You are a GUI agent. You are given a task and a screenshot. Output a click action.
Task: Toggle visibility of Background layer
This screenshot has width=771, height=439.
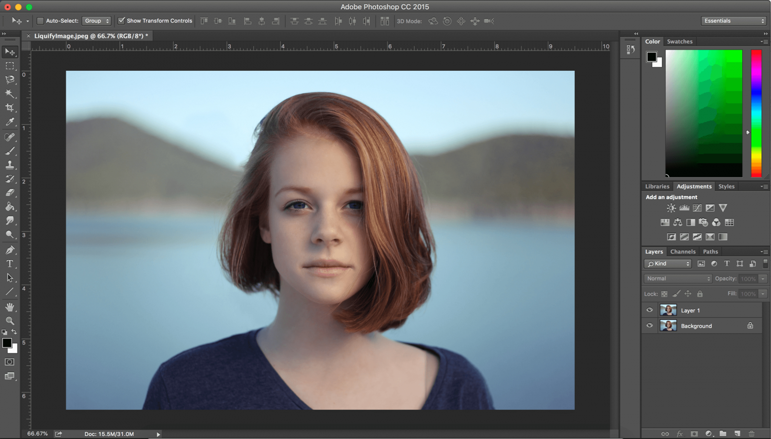click(x=649, y=326)
